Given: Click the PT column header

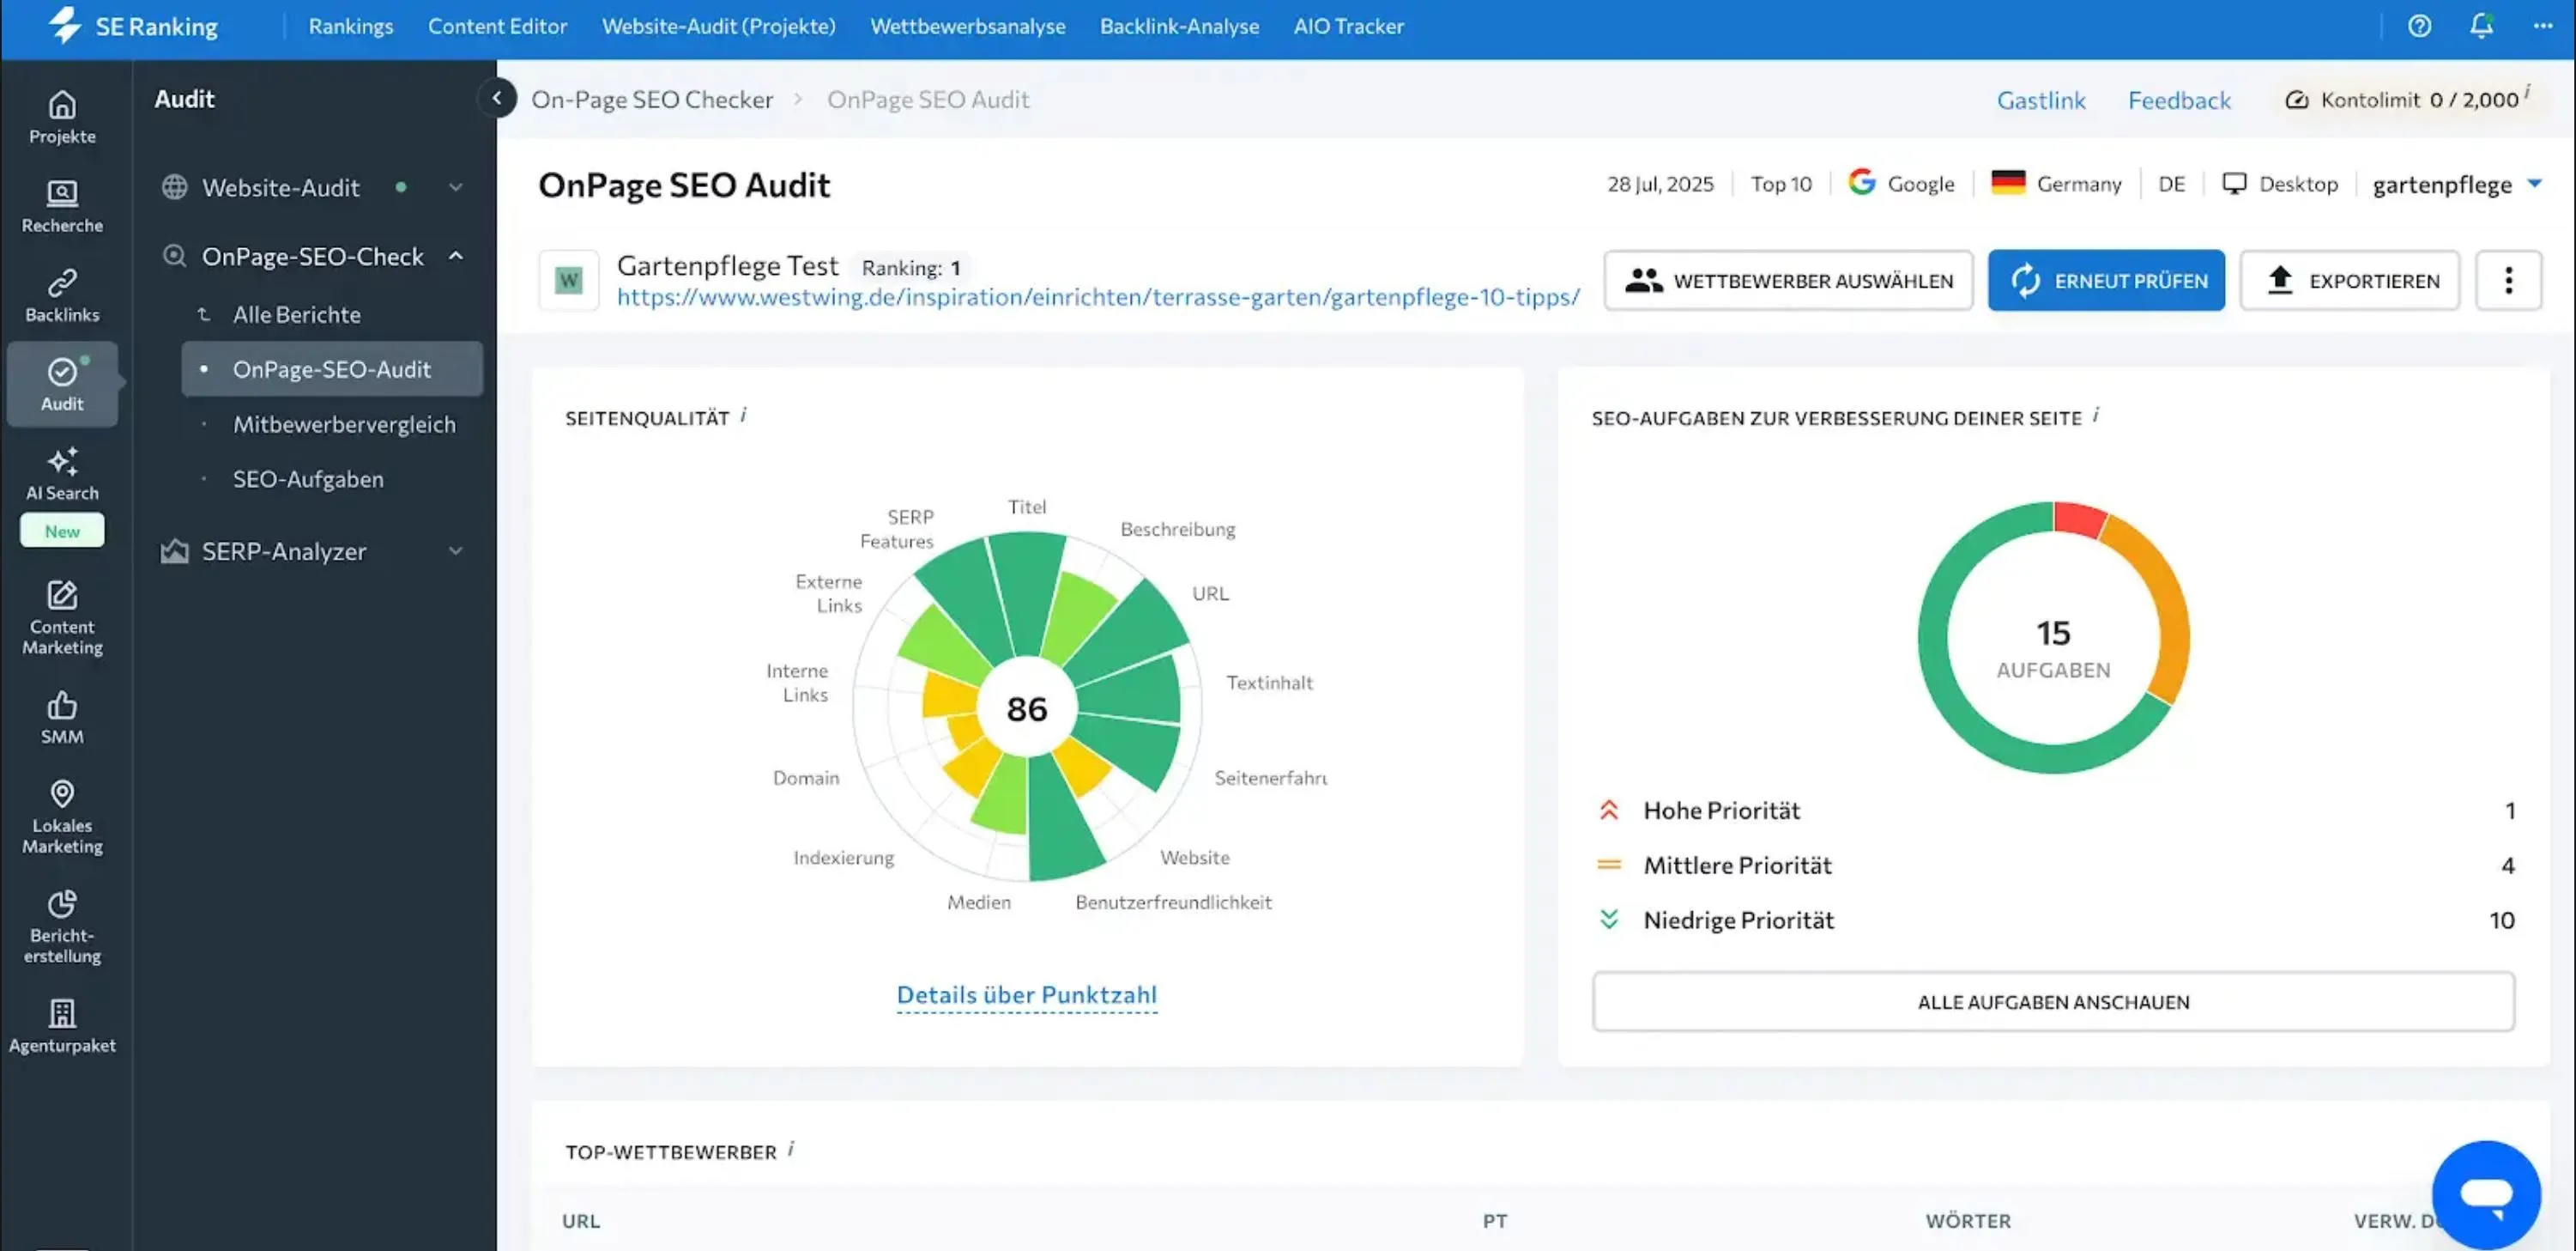Looking at the screenshot, I should pos(1494,1221).
